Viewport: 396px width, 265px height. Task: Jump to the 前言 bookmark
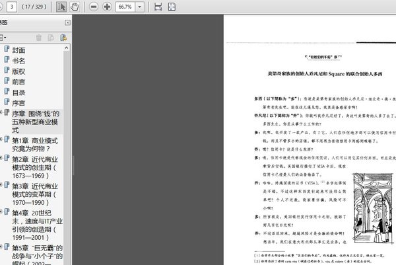(x=18, y=82)
